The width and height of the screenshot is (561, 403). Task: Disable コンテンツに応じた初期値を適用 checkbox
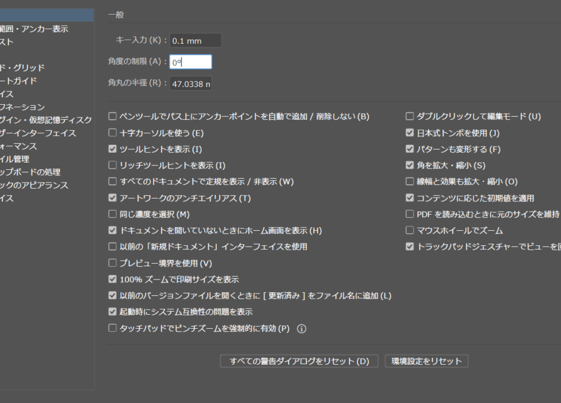(x=410, y=198)
